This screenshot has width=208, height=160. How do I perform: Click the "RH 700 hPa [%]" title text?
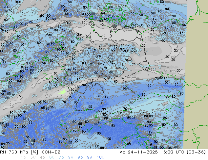coord(19,152)
